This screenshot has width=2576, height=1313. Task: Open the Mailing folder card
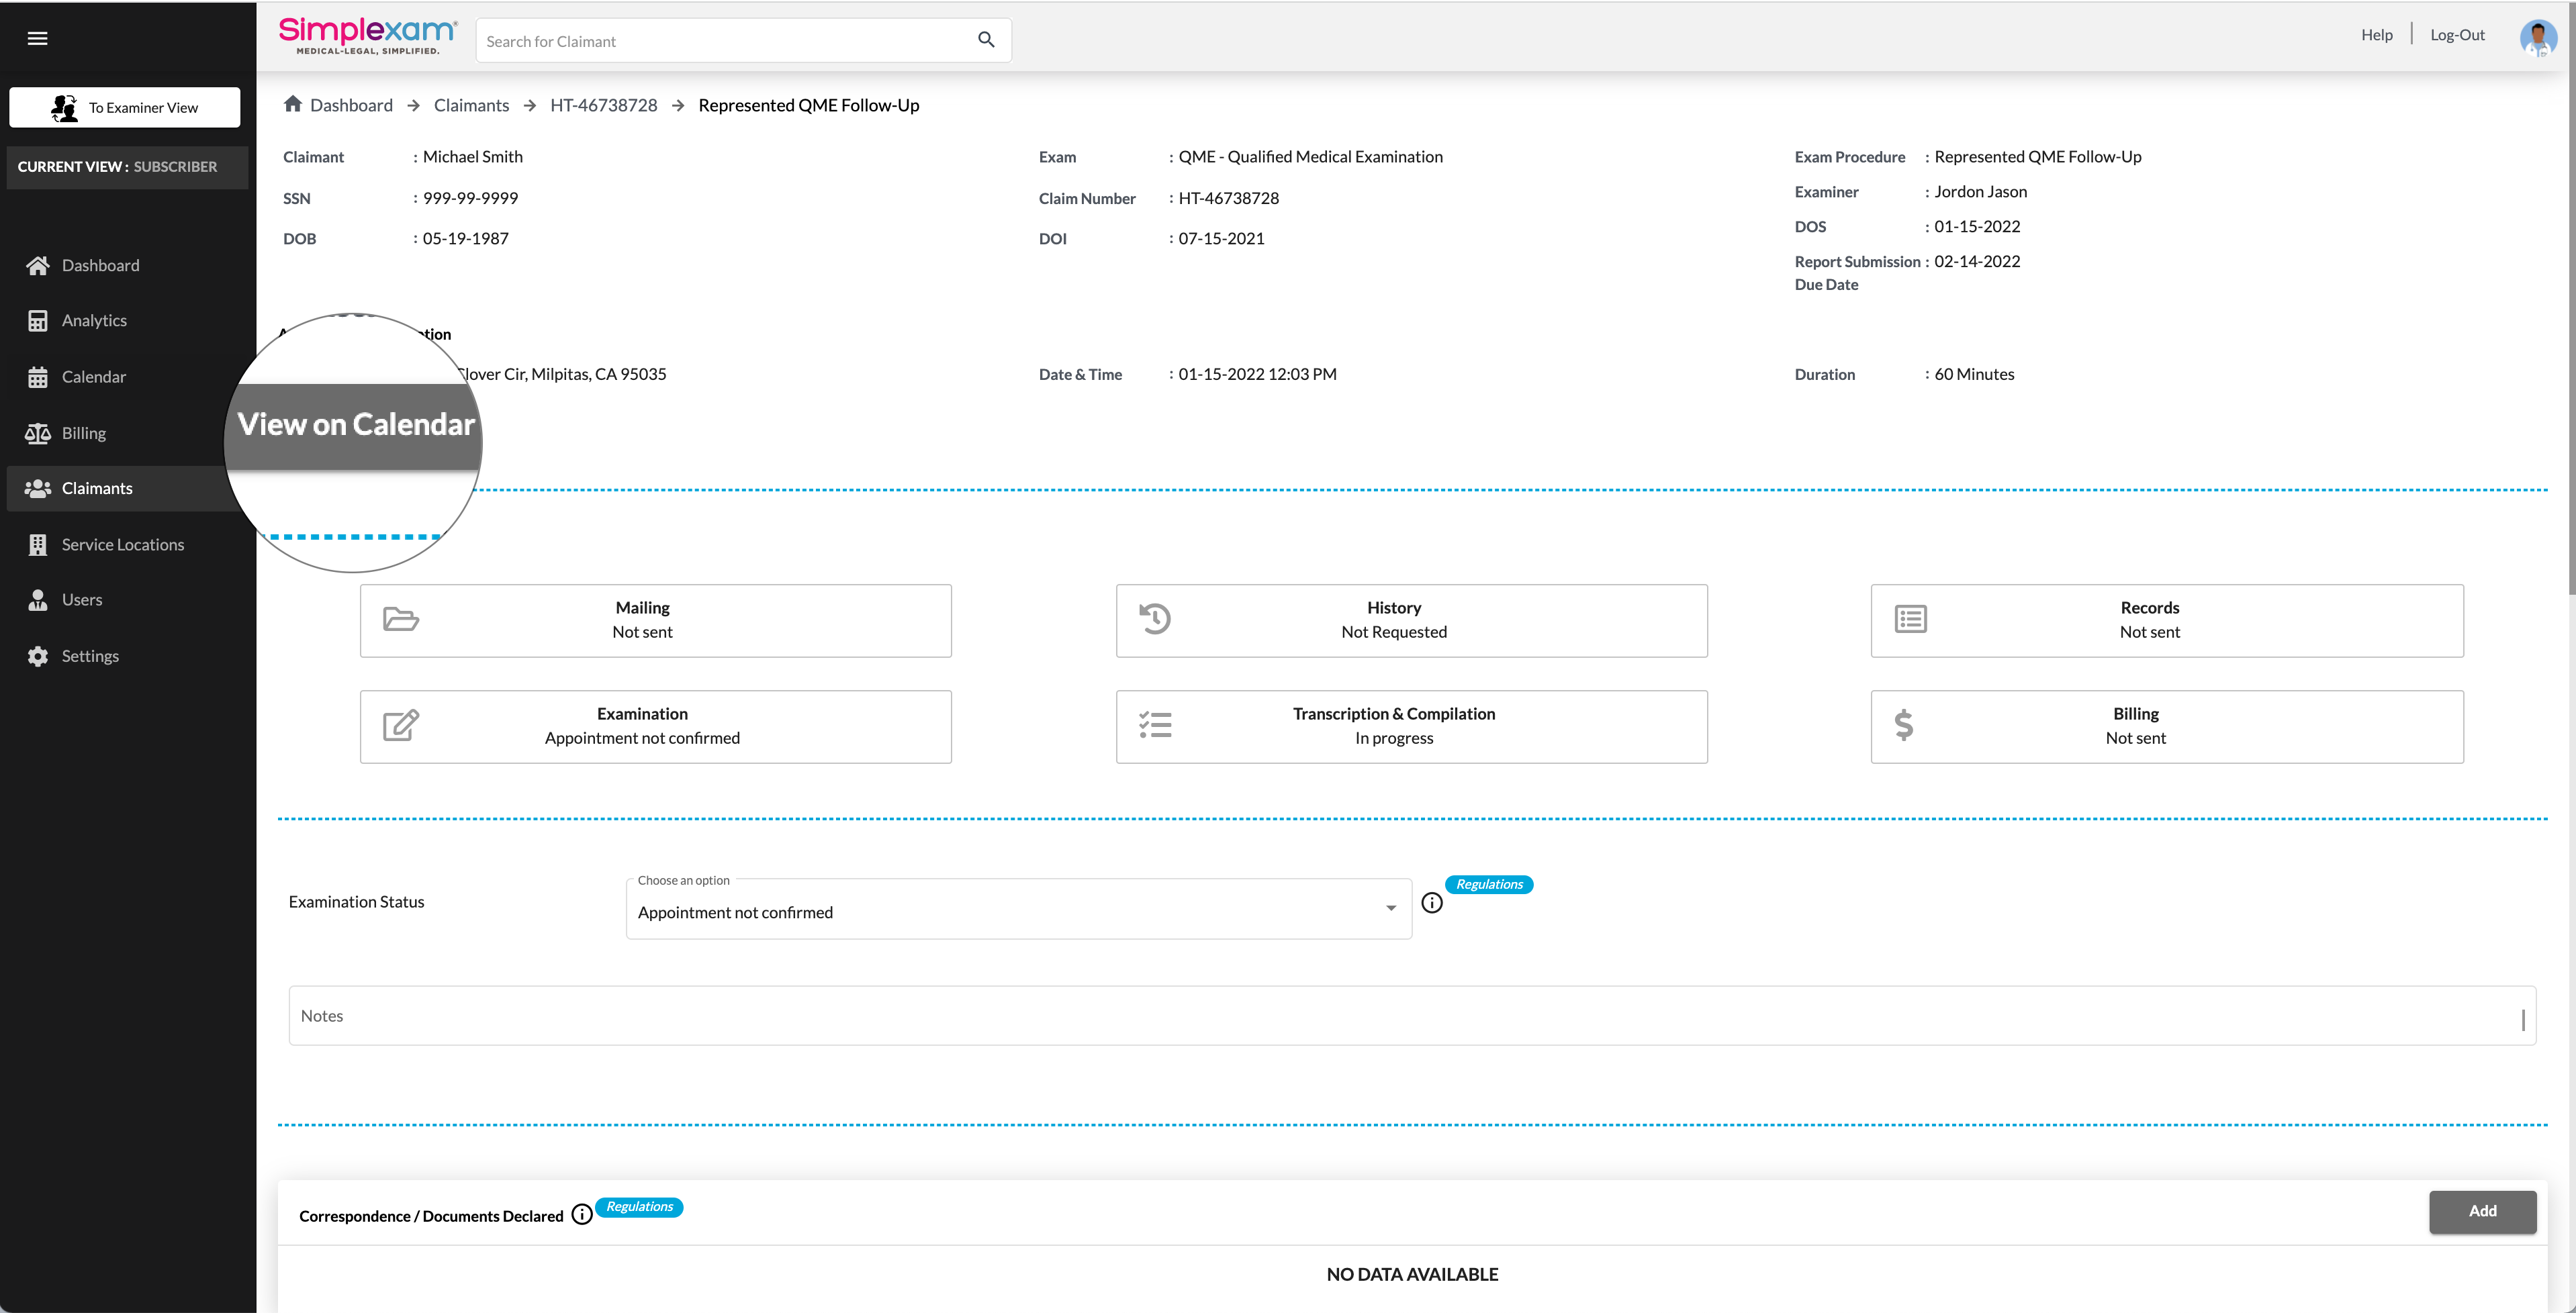[x=655, y=620]
